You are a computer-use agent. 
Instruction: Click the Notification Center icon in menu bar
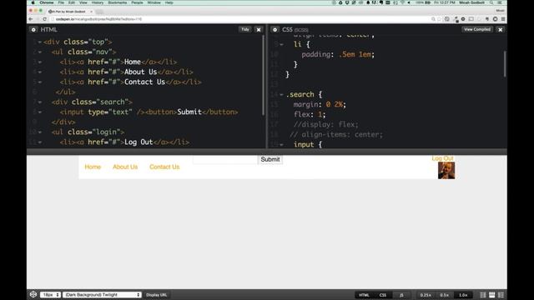500,2
